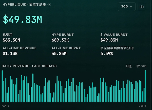Click the 供应量被烧毁的百分比 label
The image size is (152, 110).
coord(117,48)
